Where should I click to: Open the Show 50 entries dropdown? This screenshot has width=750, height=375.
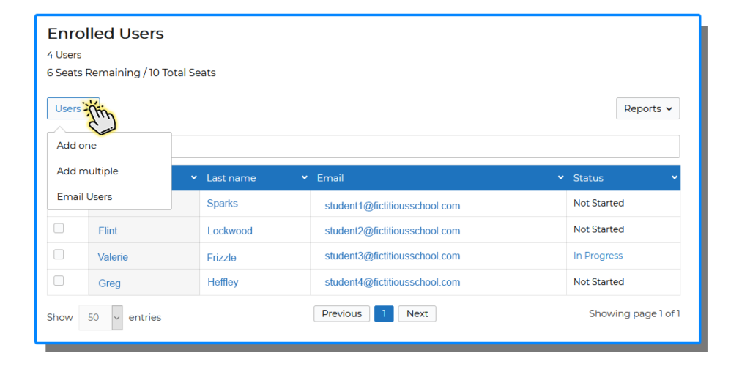pyautogui.click(x=100, y=318)
